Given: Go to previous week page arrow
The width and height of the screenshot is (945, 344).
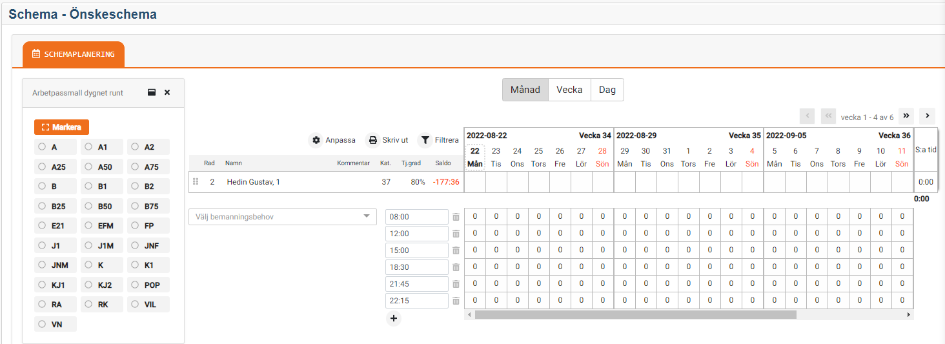Looking at the screenshot, I should point(807,116).
